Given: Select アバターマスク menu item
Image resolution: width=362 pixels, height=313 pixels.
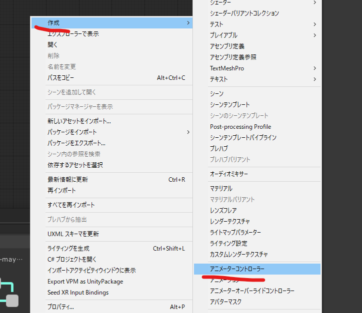Looking at the screenshot, I should (x=226, y=302).
